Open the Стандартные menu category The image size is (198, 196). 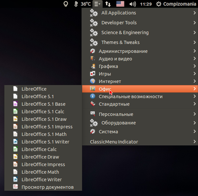tap(140, 104)
